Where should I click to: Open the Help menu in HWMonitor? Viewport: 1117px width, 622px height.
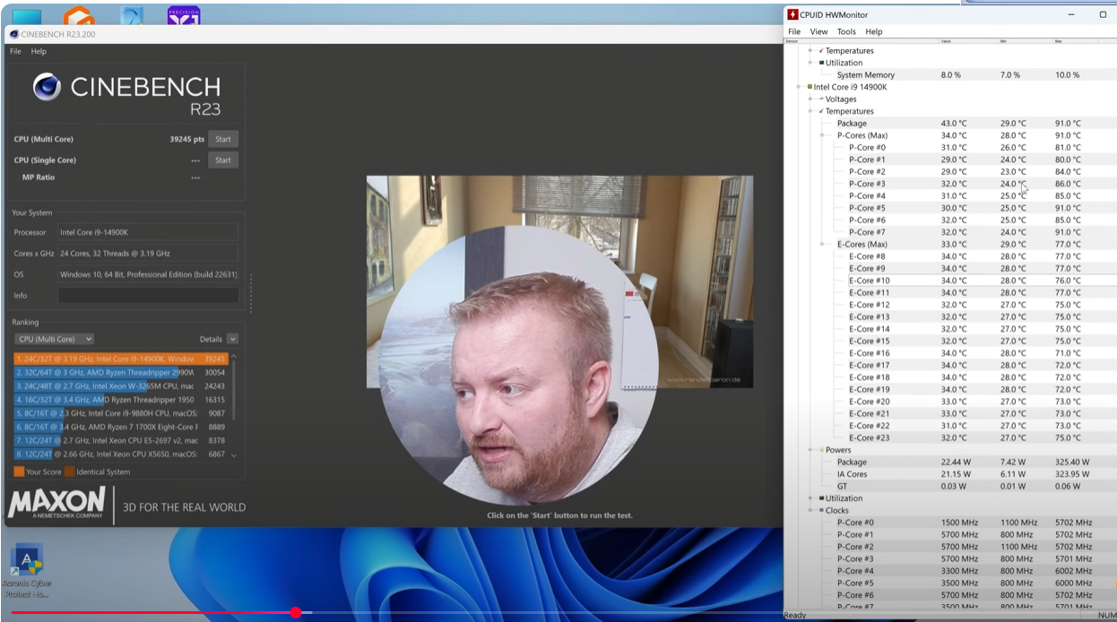point(874,31)
